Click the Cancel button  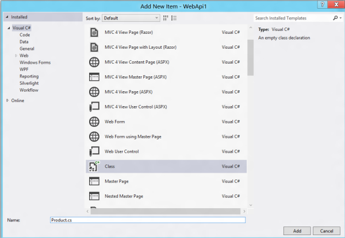point(325,231)
